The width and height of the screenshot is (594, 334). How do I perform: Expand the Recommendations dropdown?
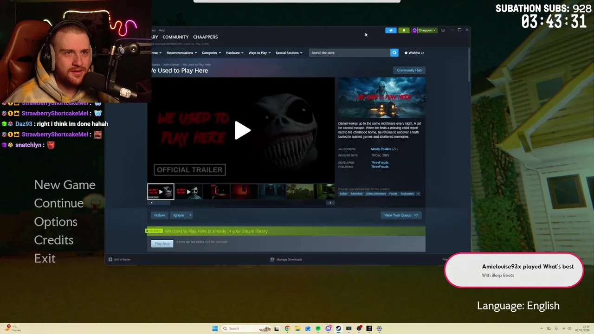point(181,52)
